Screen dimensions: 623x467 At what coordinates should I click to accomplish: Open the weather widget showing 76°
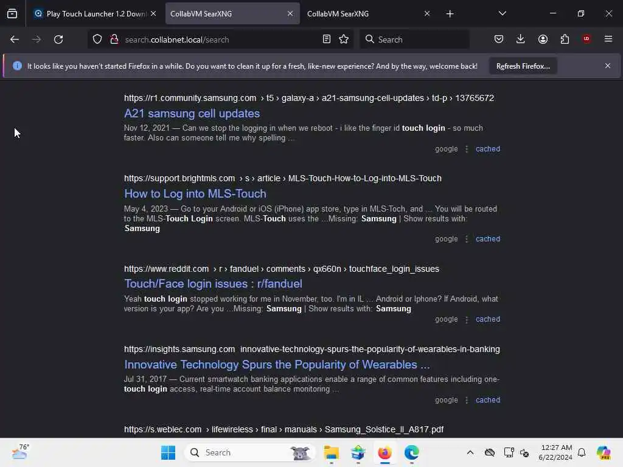[20, 452]
